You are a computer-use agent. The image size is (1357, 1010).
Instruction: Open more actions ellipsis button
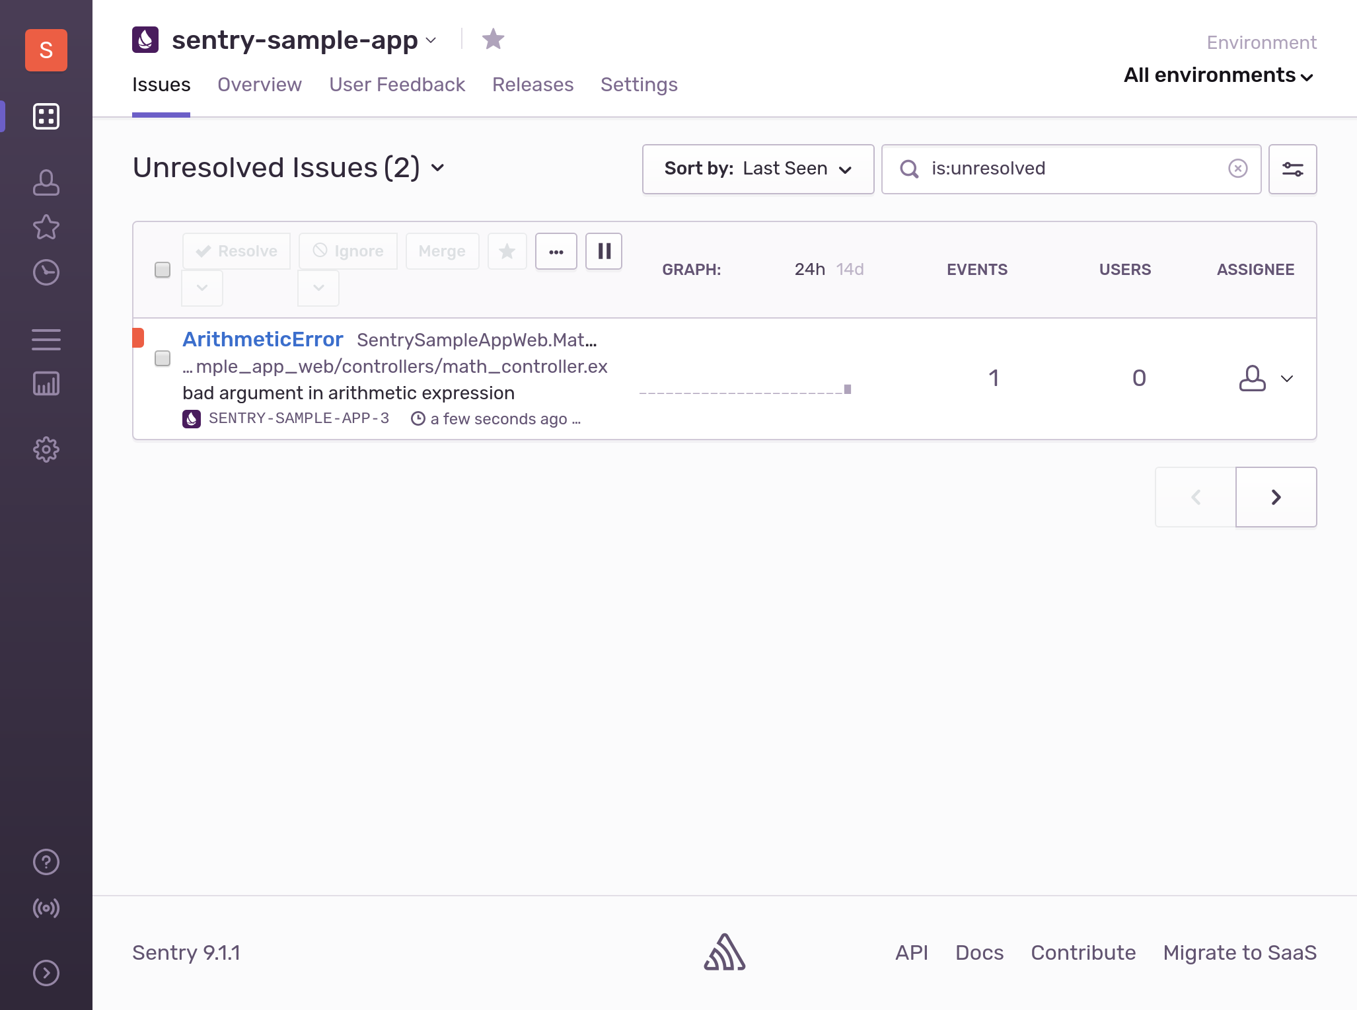(x=556, y=251)
